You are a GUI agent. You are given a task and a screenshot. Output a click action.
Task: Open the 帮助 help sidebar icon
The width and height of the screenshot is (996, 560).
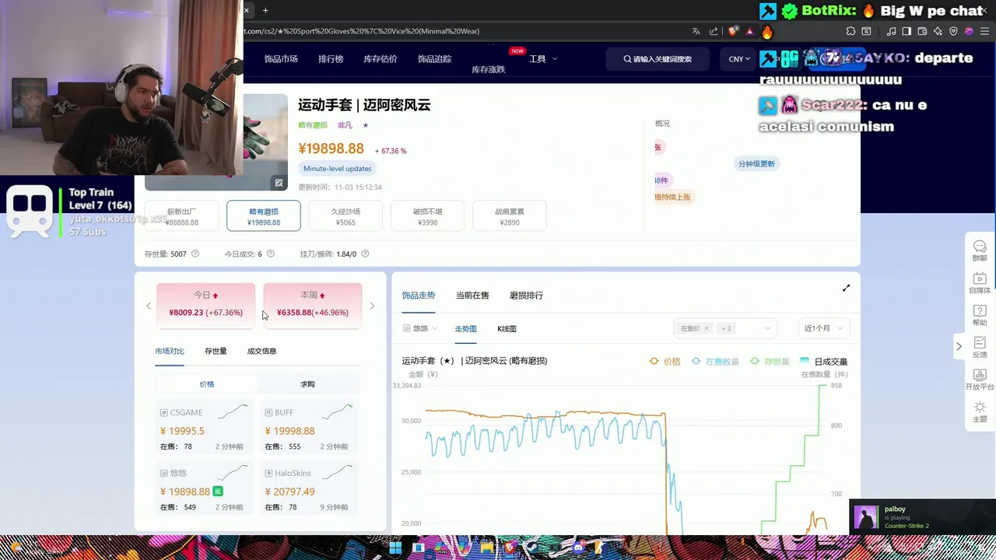(980, 315)
